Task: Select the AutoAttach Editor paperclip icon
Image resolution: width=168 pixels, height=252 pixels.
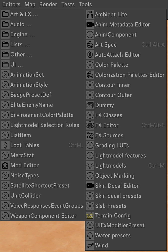Action: pos(90,55)
